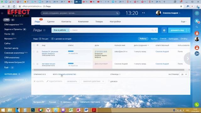
Task: Enable the 'Для всех' checkbox
Action: (109, 81)
